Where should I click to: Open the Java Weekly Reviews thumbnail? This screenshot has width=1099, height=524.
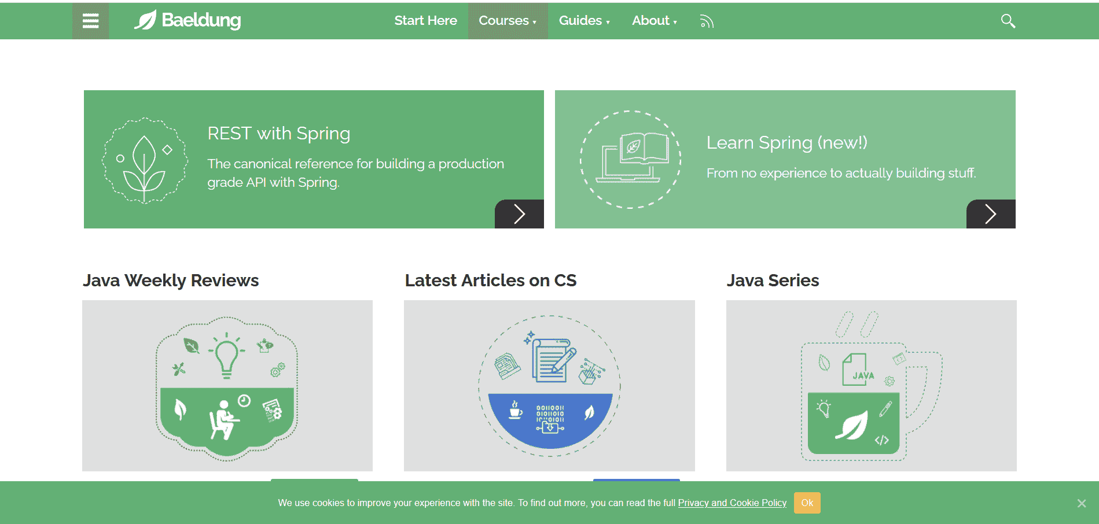(227, 385)
